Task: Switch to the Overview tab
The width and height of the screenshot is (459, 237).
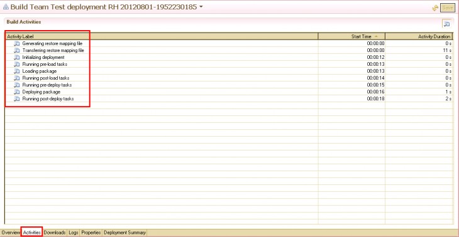Action: tap(11, 233)
